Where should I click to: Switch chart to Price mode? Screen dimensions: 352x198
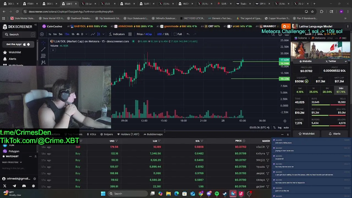(x=140, y=34)
